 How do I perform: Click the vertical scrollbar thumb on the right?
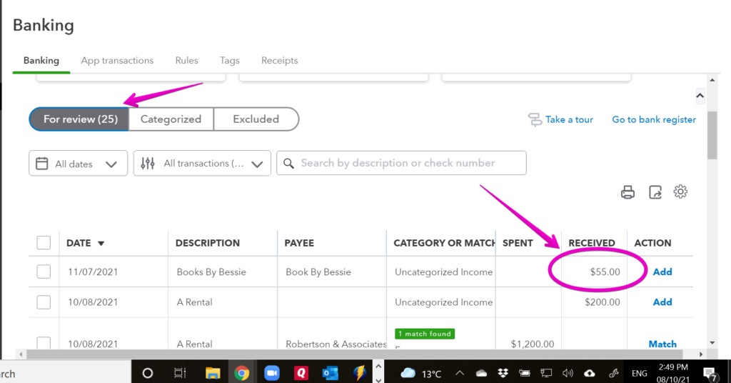click(x=712, y=136)
